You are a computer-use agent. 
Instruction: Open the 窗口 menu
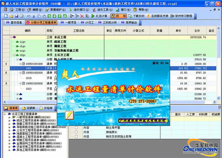pos(126,10)
